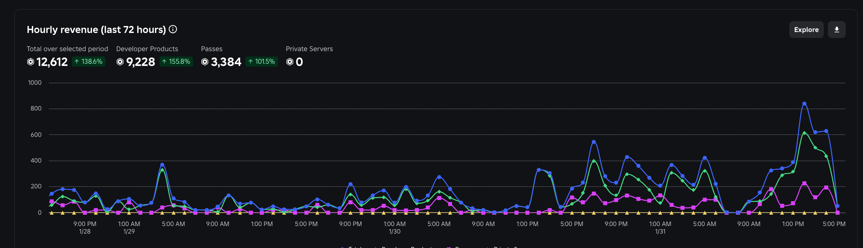This screenshot has height=248, width=863.
Task: Click the 1000 y-axis gridline label
Action: 35,83
